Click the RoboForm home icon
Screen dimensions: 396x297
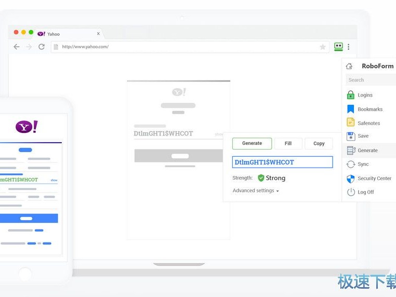point(349,66)
